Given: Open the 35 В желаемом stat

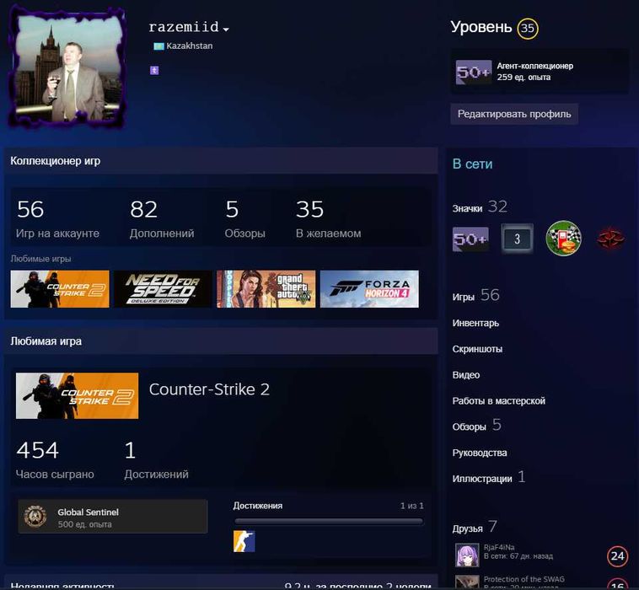Looking at the screenshot, I should 328,219.
